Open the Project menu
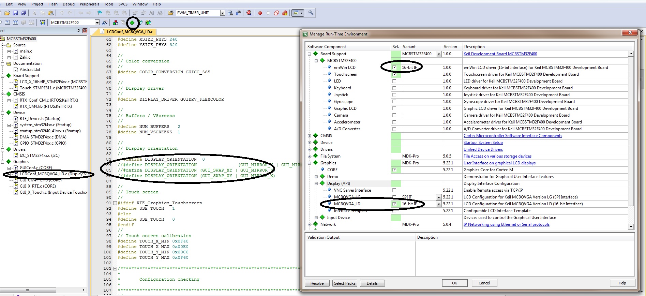This screenshot has width=646, height=296. tap(37, 4)
